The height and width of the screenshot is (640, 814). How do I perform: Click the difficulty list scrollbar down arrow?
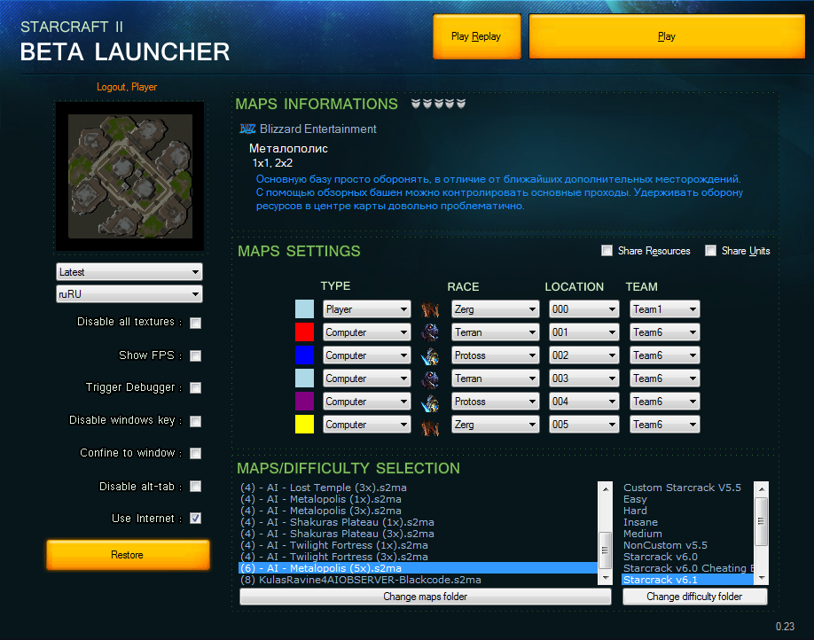tap(762, 578)
